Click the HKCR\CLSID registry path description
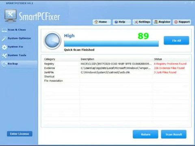Viewport: 195px width, 146px height. click(116, 64)
